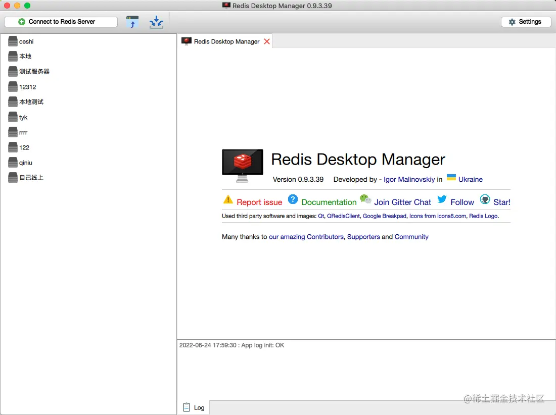Switch to the Log tab
The image size is (556, 415).
[194, 407]
